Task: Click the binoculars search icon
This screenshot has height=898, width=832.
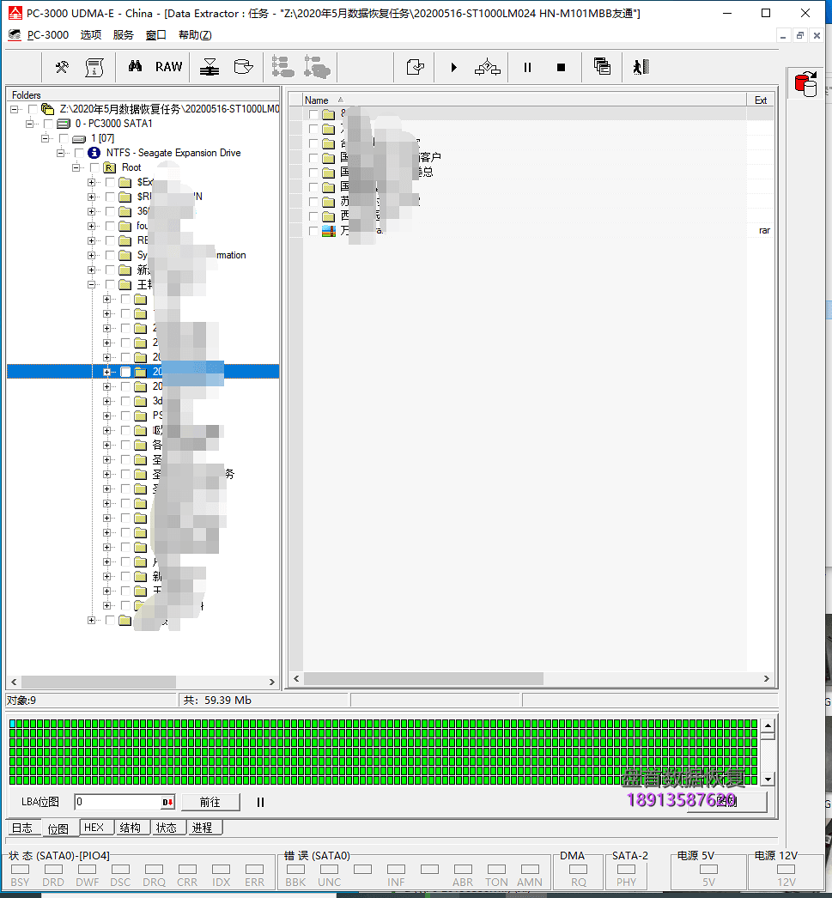Action: (x=135, y=66)
